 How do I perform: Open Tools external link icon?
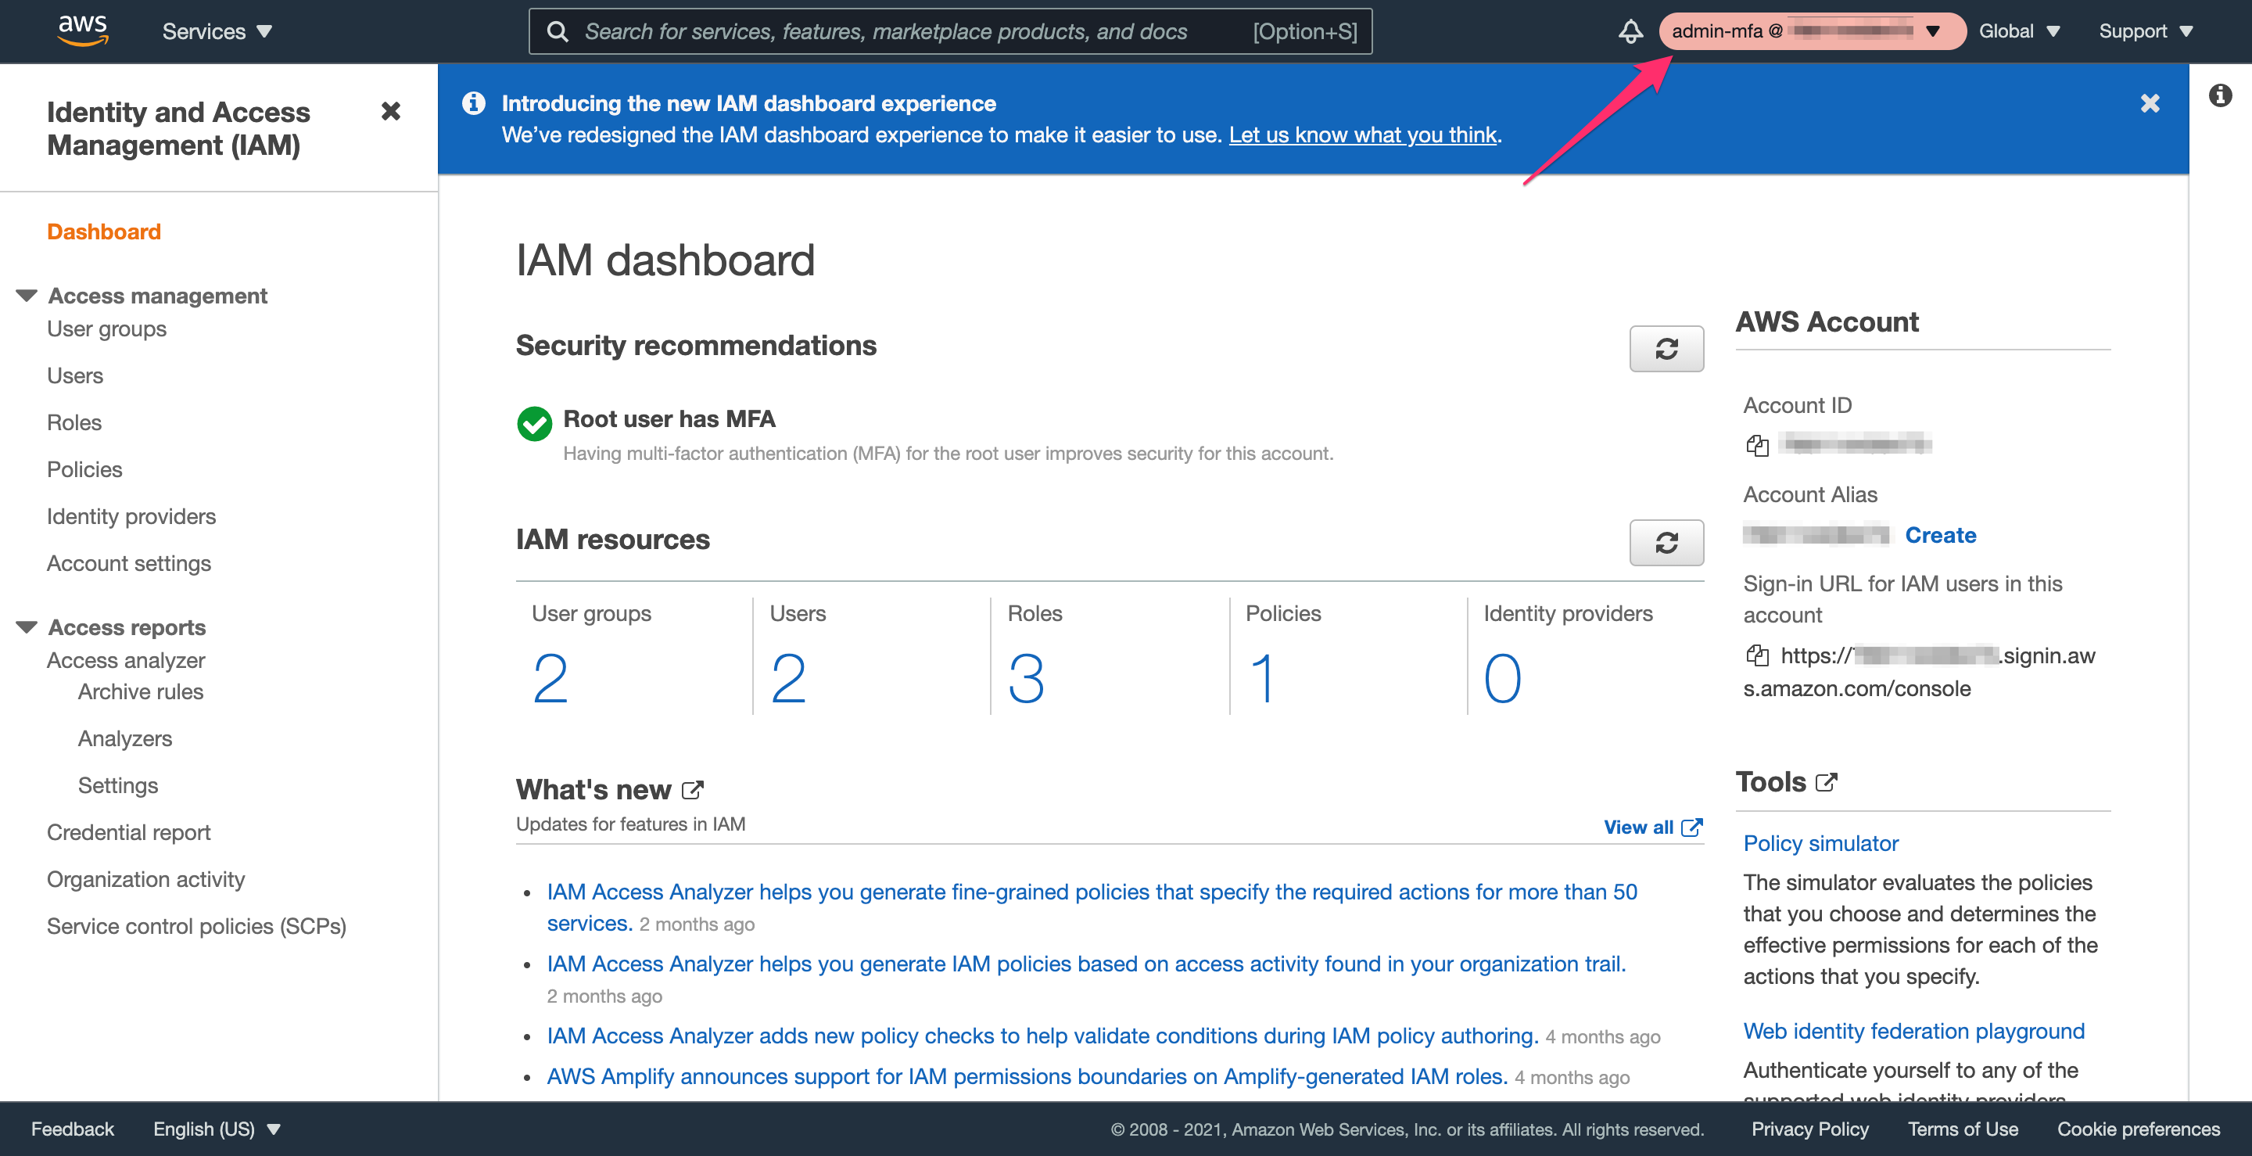point(1827,781)
